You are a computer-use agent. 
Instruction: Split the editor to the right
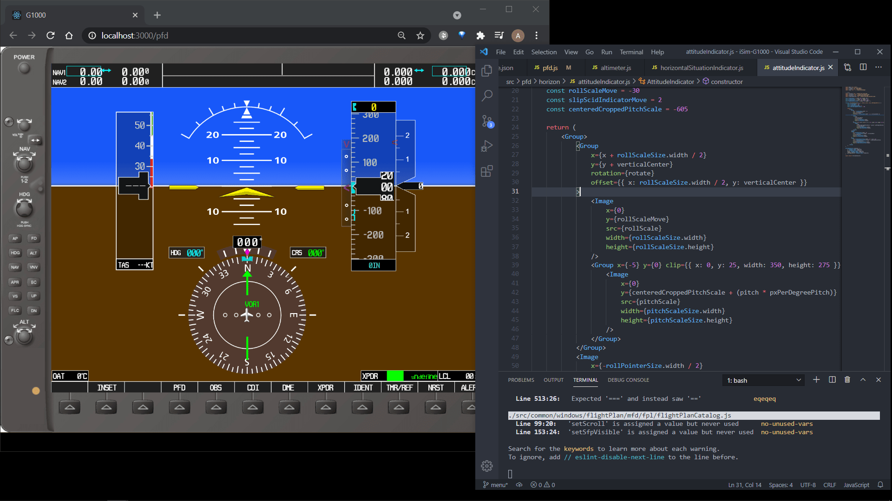pyautogui.click(x=863, y=67)
